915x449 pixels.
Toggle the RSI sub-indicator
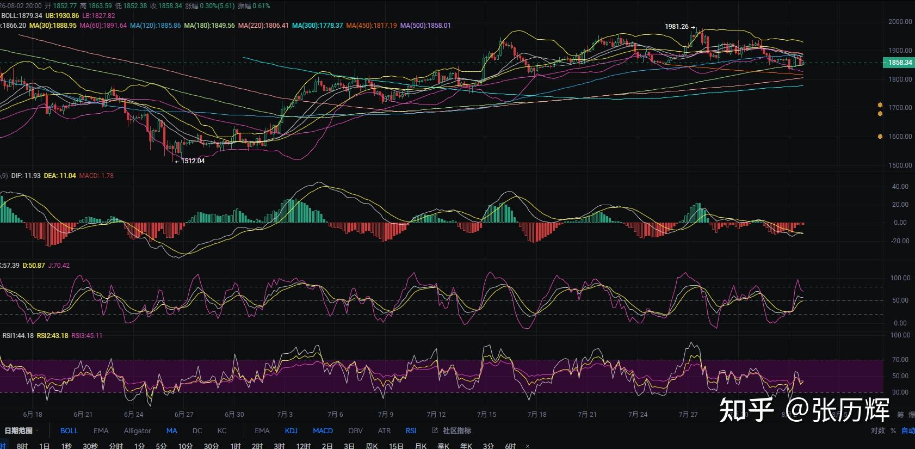(411, 430)
